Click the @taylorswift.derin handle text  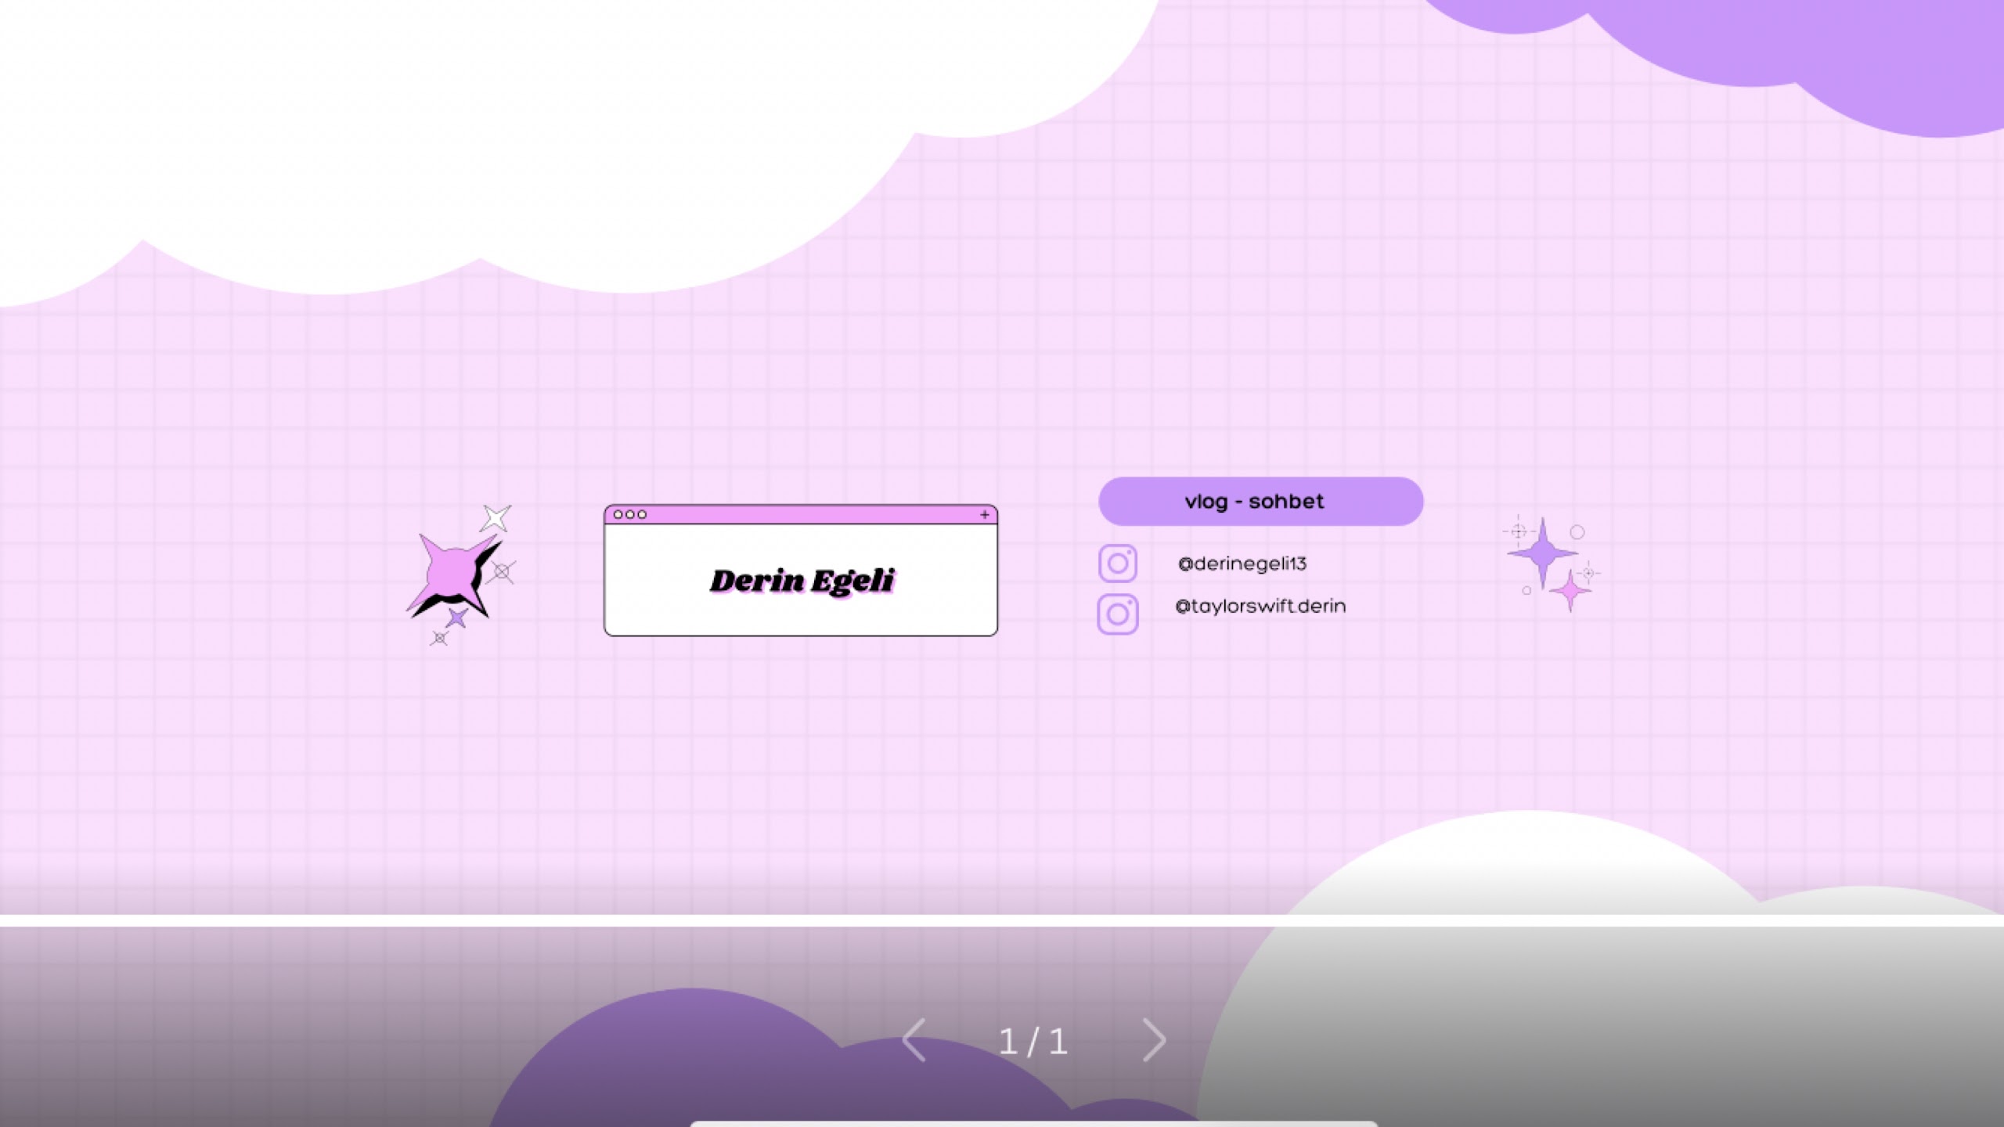[x=1260, y=606]
